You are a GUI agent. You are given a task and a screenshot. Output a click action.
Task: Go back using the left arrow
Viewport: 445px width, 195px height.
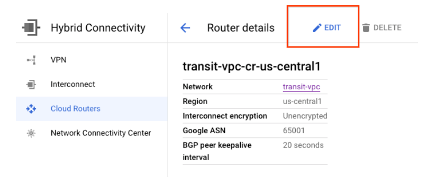185,28
